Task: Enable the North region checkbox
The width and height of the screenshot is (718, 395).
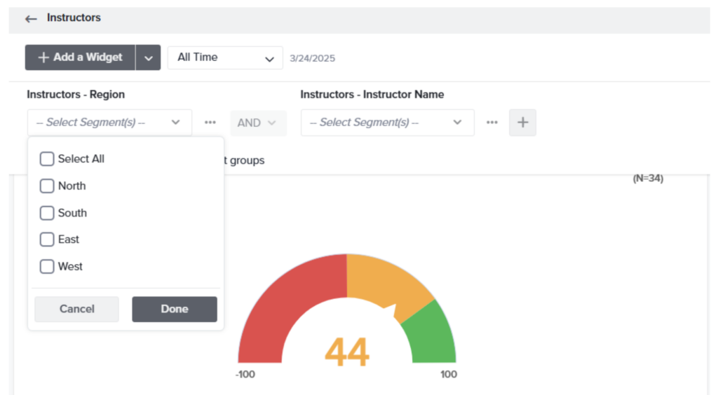Action: 47,186
